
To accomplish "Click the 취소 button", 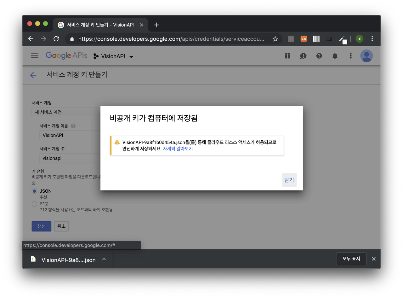I will [61, 226].
